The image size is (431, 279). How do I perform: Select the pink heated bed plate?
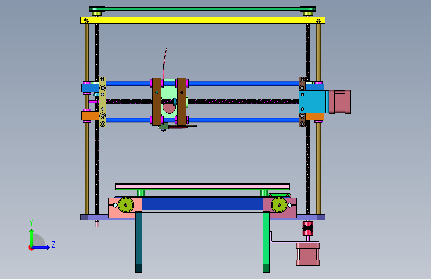pyautogui.click(x=202, y=187)
